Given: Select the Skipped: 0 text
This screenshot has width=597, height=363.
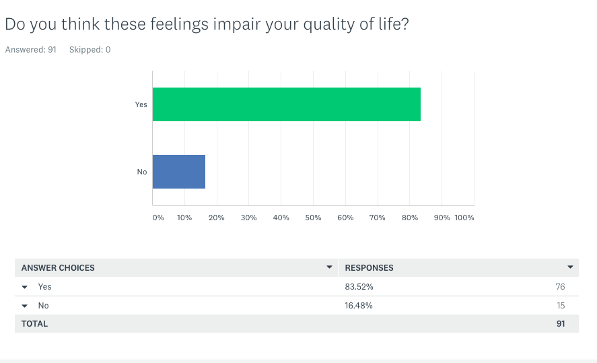Looking at the screenshot, I should pyautogui.click(x=90, y=50).
